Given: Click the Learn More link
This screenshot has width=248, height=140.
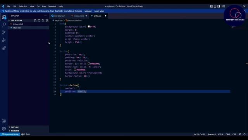Looking at the screenshot, I should (x=99, y=11).
